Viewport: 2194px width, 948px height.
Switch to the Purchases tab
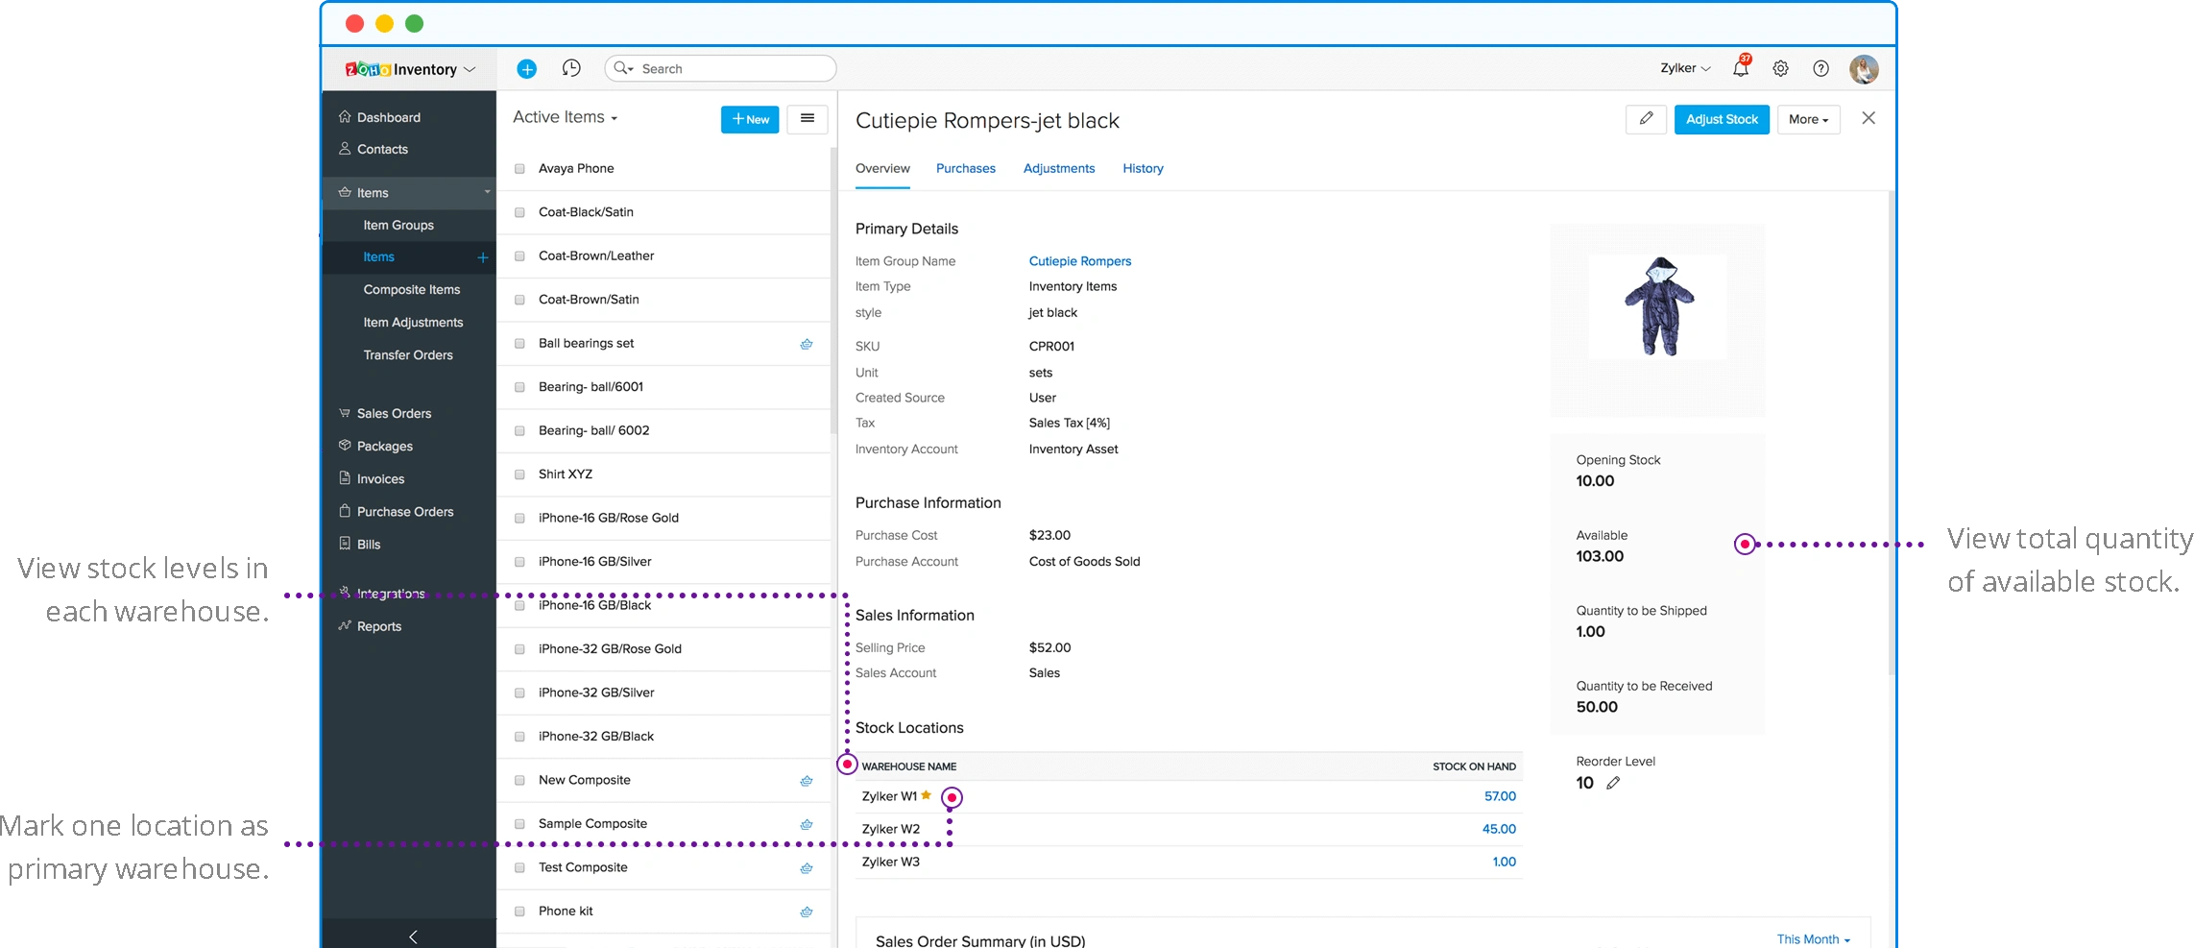pos(965,168)
